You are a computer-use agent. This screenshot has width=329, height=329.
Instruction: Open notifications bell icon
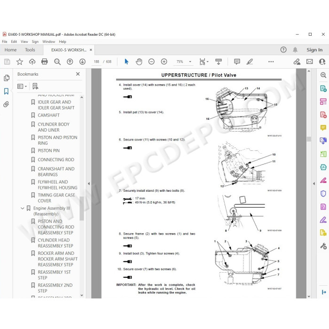point(295,50)
